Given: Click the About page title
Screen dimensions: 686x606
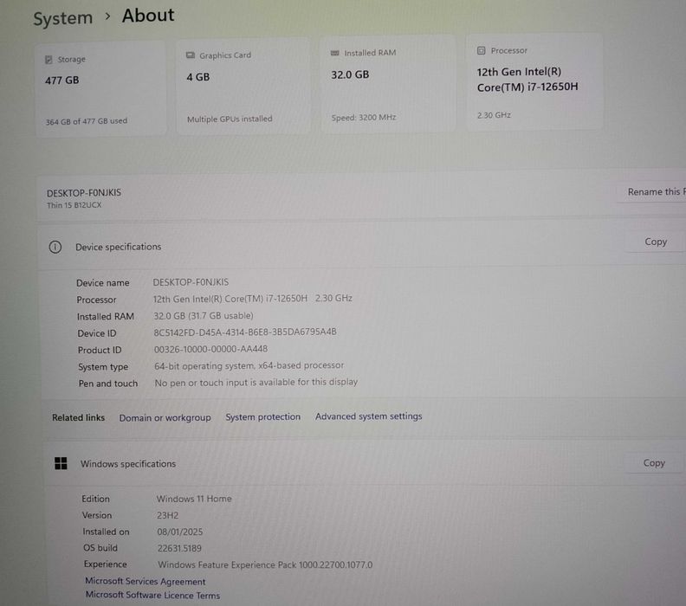Looking at the screenshot, I should pyautogui.click(x=148, y=16).
